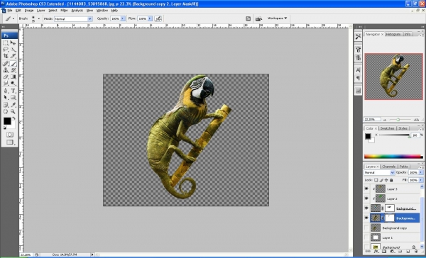Image resolution: width=426 pixels, height=258 pixels.
Task: Select the Horizontal Type tool
Action: [x=13, y=91]
